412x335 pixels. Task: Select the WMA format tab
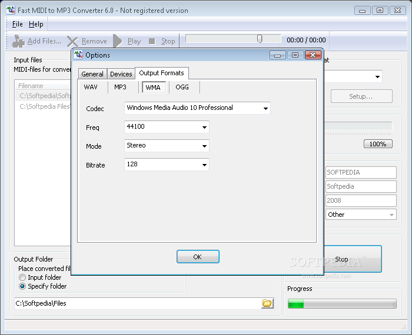pos(153,88)
